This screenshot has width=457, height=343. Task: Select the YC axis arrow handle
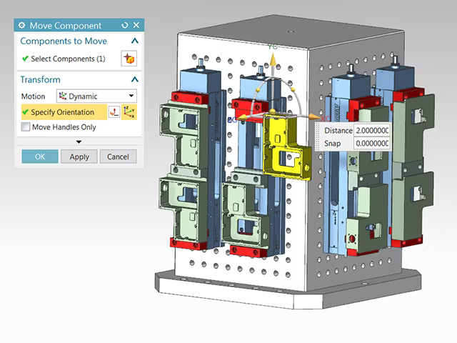tap(273, 59)
